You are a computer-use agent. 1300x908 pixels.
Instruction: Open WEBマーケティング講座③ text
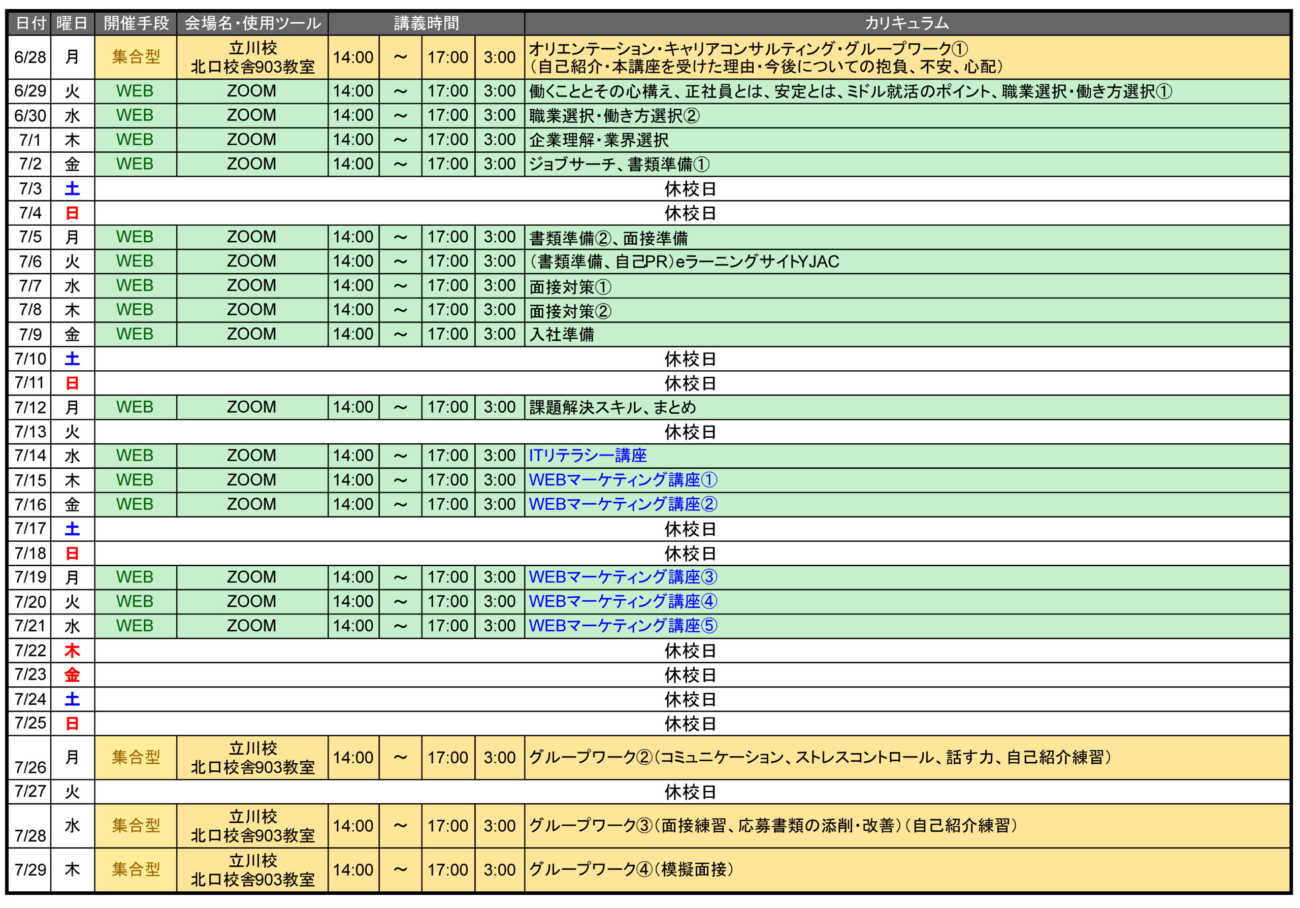(623, 577)
